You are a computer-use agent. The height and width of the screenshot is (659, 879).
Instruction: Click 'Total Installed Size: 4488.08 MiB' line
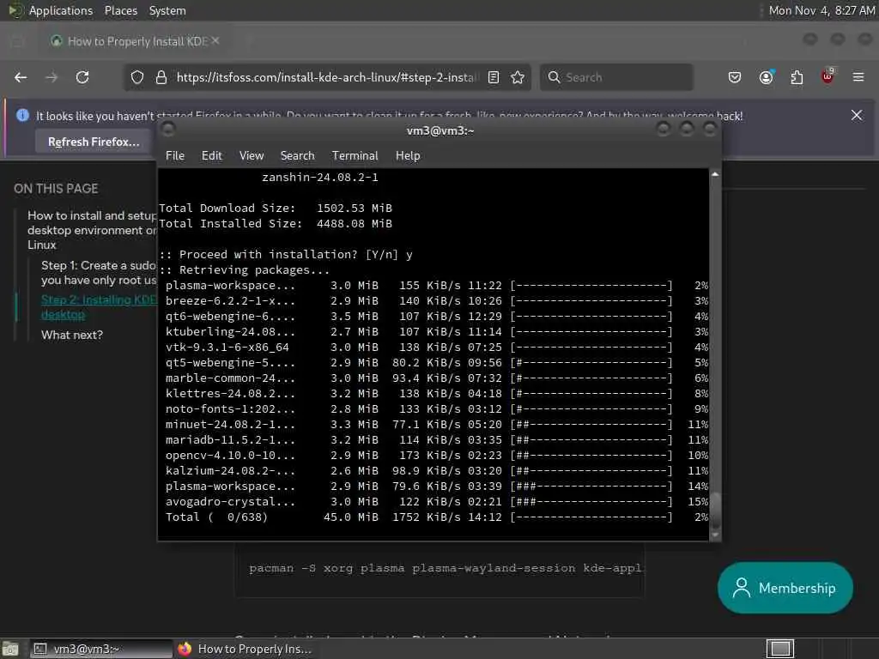(x=276, y=224)
